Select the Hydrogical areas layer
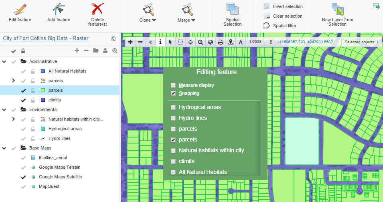This screenshot has width=383, height=202. click(65, 129)
